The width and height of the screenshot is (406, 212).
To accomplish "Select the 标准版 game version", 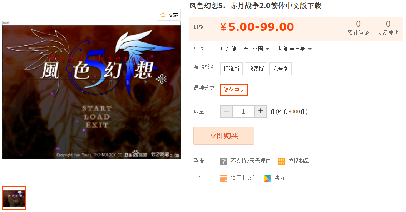I will 231,69.
